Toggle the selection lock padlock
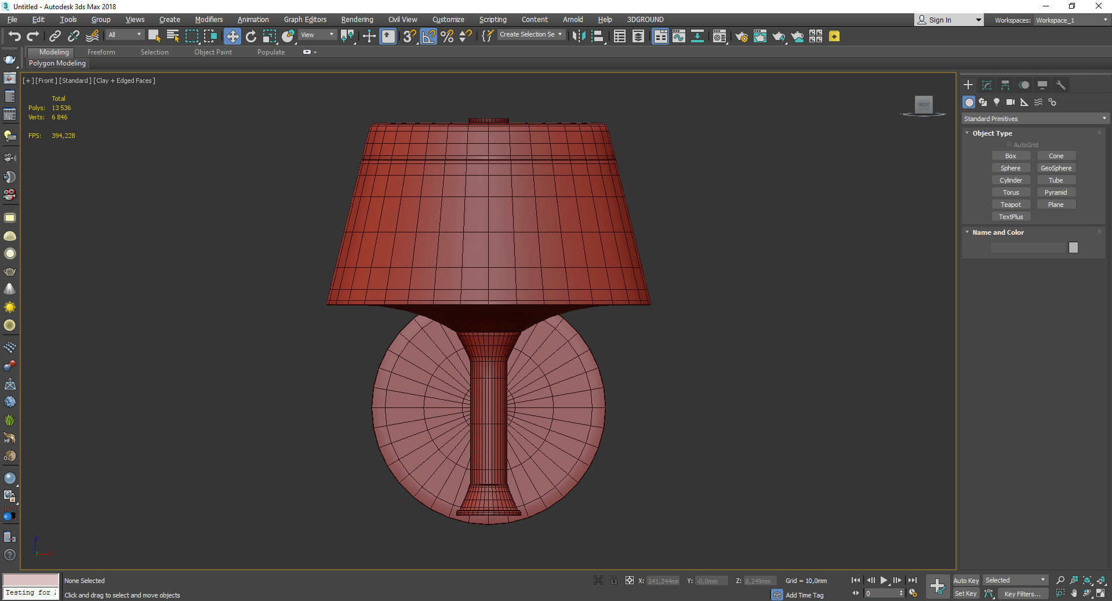The height and width of the screenshot is (601, 1112). (x=614, y=580)
